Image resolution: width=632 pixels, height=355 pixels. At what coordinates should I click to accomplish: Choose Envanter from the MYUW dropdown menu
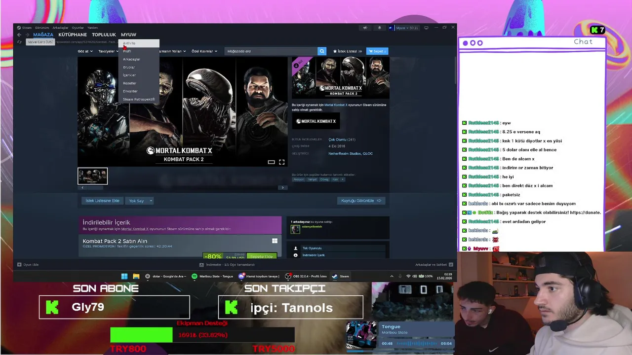[139, 91]
